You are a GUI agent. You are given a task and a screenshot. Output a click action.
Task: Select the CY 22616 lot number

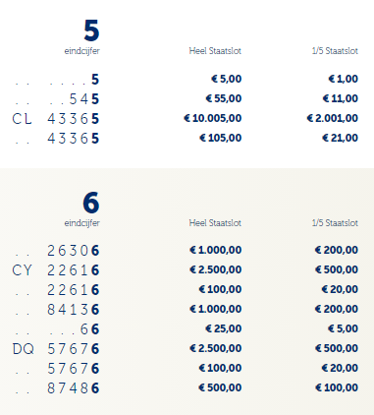[x=56, y=270]
